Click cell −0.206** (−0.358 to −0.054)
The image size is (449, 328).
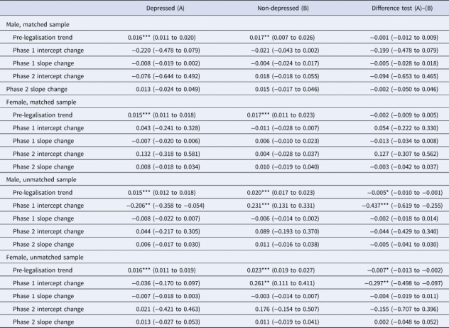pos(166,206)
